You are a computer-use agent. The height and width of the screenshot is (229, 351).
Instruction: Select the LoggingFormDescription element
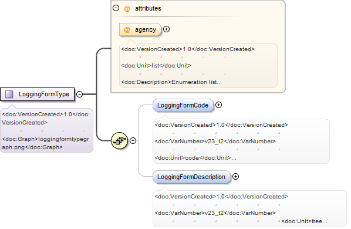[x=191, y=177]
